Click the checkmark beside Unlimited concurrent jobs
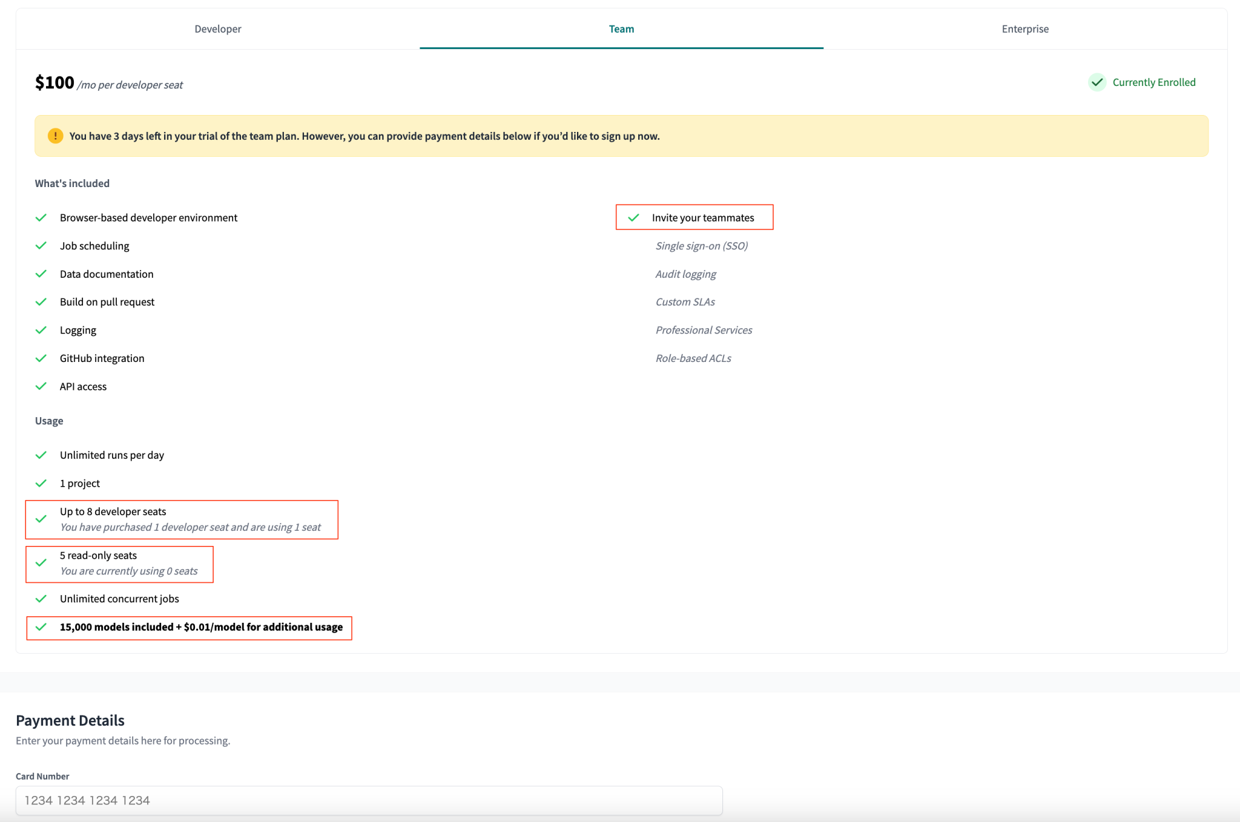This screenshot has width=1240, height=822. point(41,599)
